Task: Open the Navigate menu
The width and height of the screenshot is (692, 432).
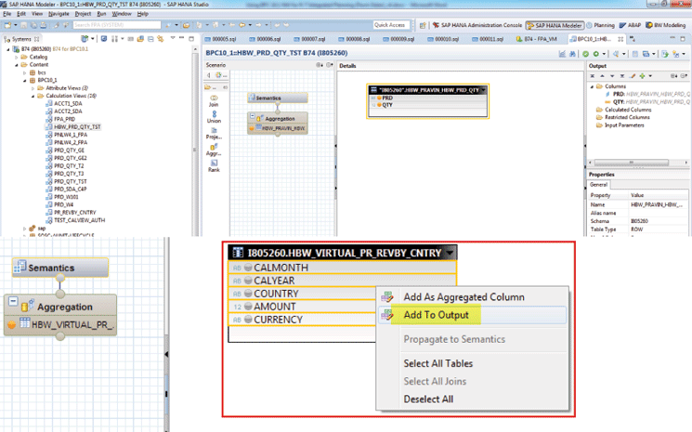Action: tap(59, 15)
